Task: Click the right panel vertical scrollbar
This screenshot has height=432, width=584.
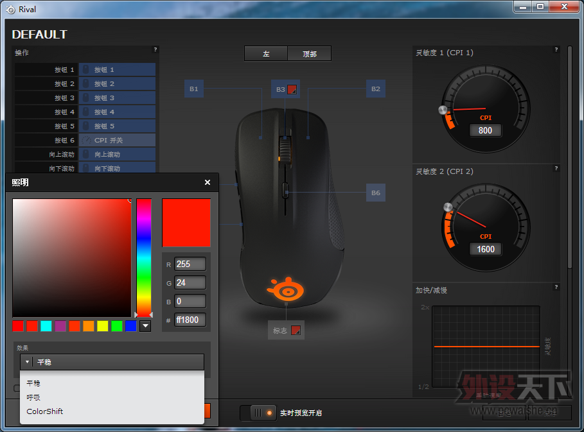Action: pyautogui.click(x=569, y=156)
